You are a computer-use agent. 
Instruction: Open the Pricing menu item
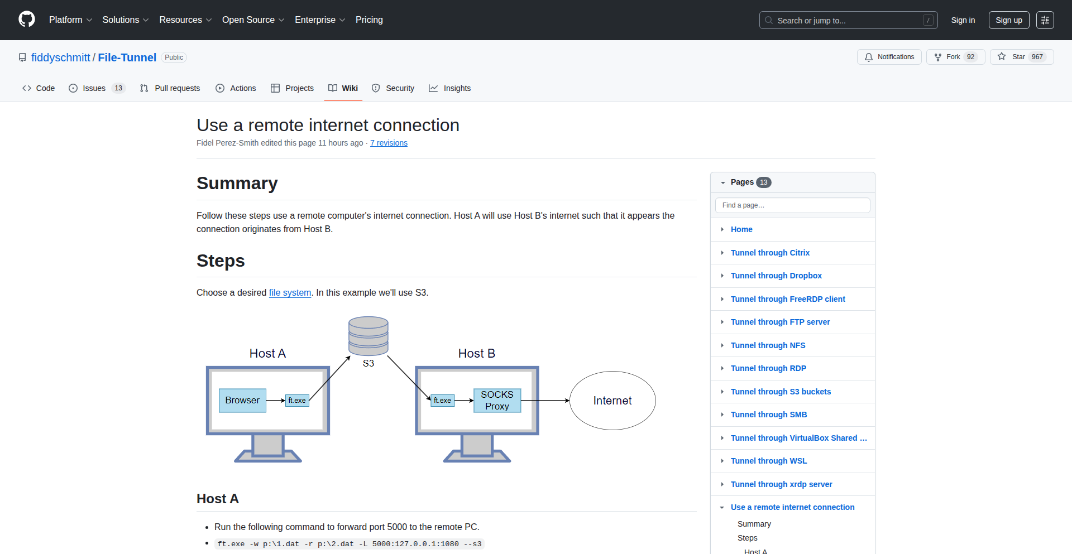[x=369, y=20]
